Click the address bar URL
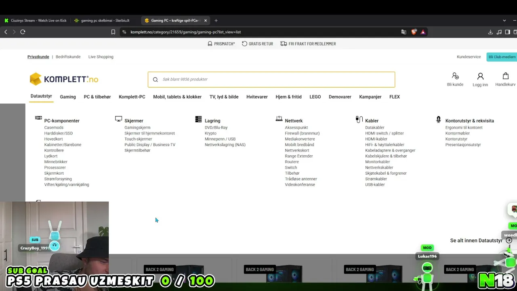Screen dimensions: 517x291 pyautogui.click(x=186, y=32)
